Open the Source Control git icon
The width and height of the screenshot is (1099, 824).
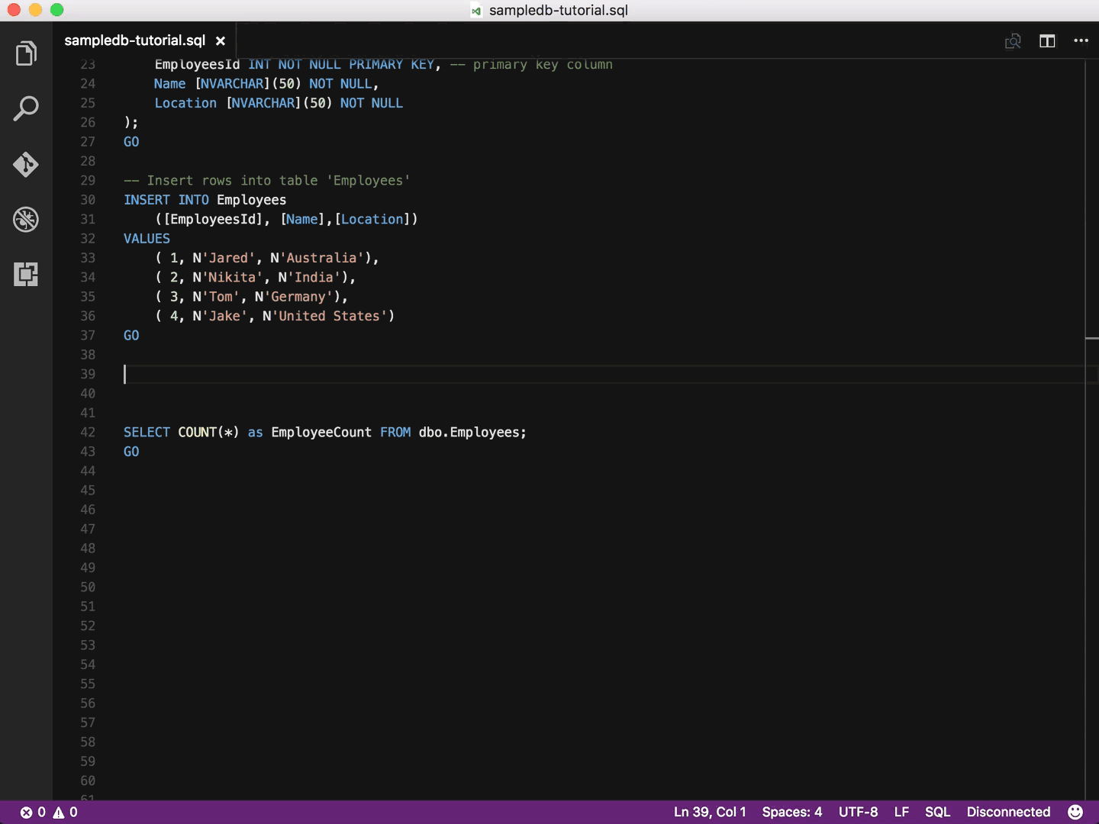click(x=26, y=164)
